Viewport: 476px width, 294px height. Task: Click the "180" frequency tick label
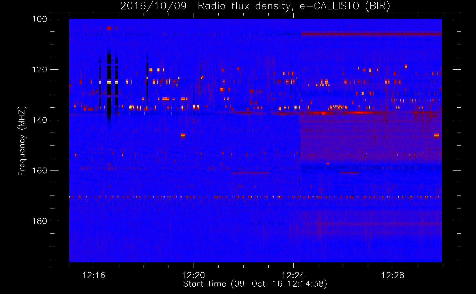click(39, 221)
